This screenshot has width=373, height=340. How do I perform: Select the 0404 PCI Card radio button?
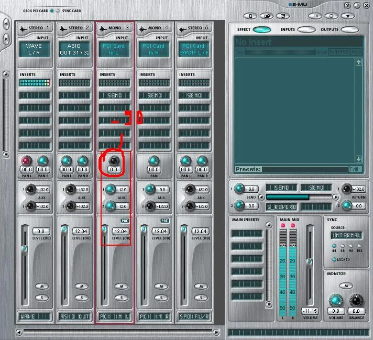pos(52,10)
